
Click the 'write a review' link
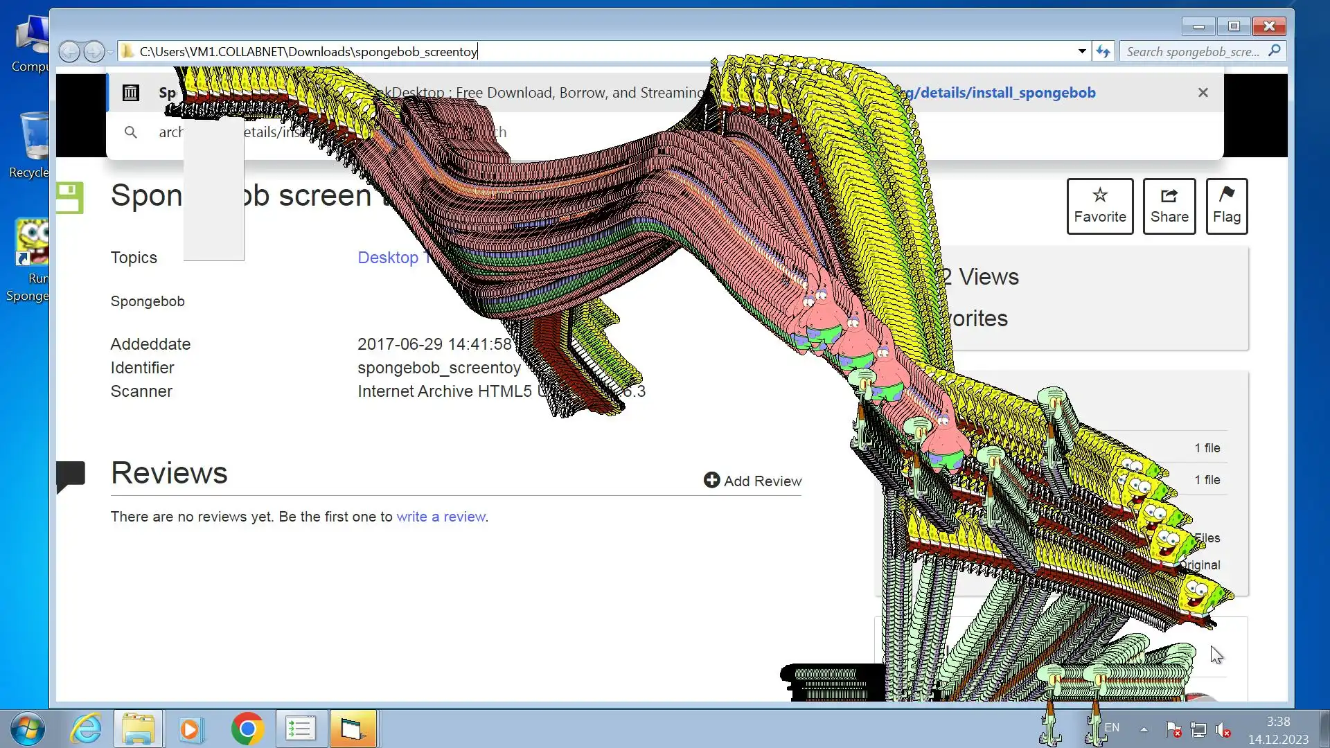tap(441, 517)
